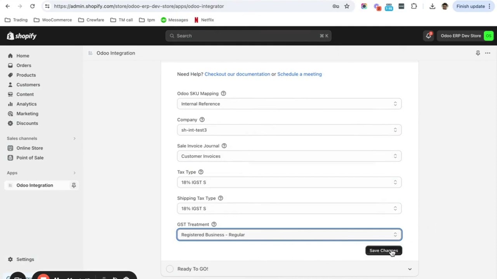The image size is (497, 279).
Task: Show help for Tax Type
Action: click(x=201, y=172)
